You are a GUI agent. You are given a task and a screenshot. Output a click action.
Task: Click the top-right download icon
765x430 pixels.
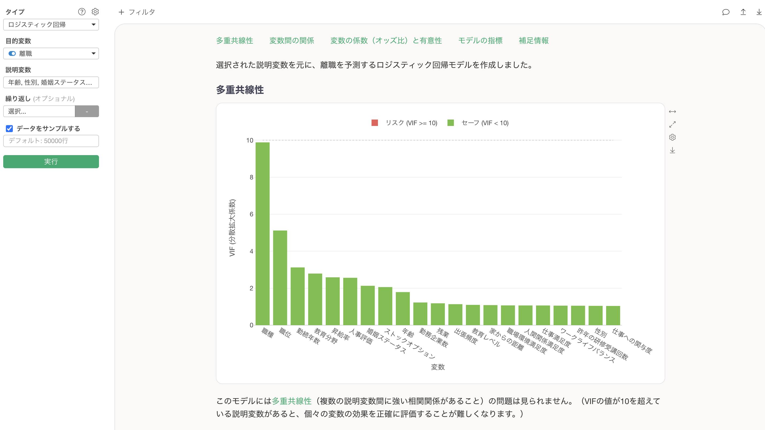click(759, 12)
